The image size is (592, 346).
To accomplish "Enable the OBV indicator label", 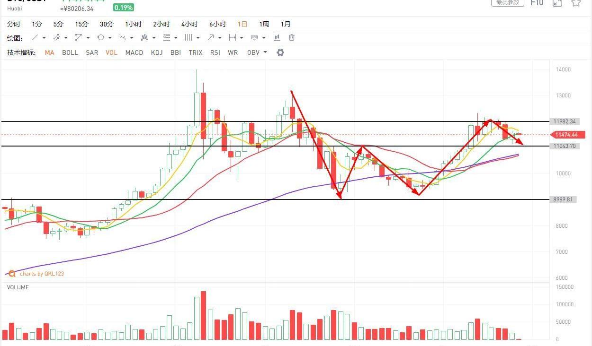I will coord(253,52).
